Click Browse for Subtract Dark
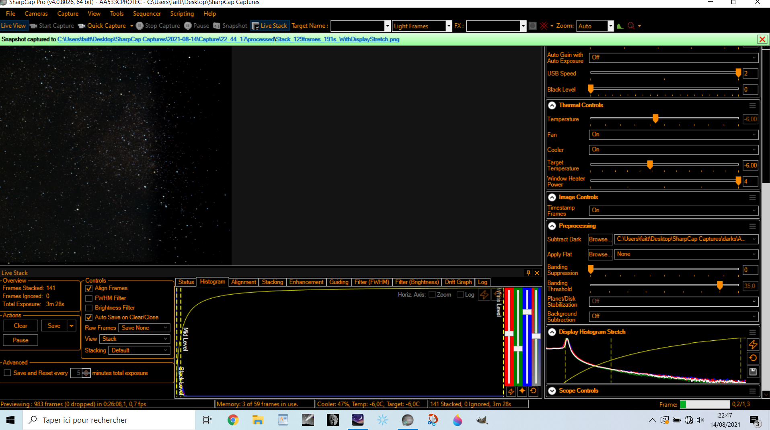770x430 pixels. coord(600,240)
